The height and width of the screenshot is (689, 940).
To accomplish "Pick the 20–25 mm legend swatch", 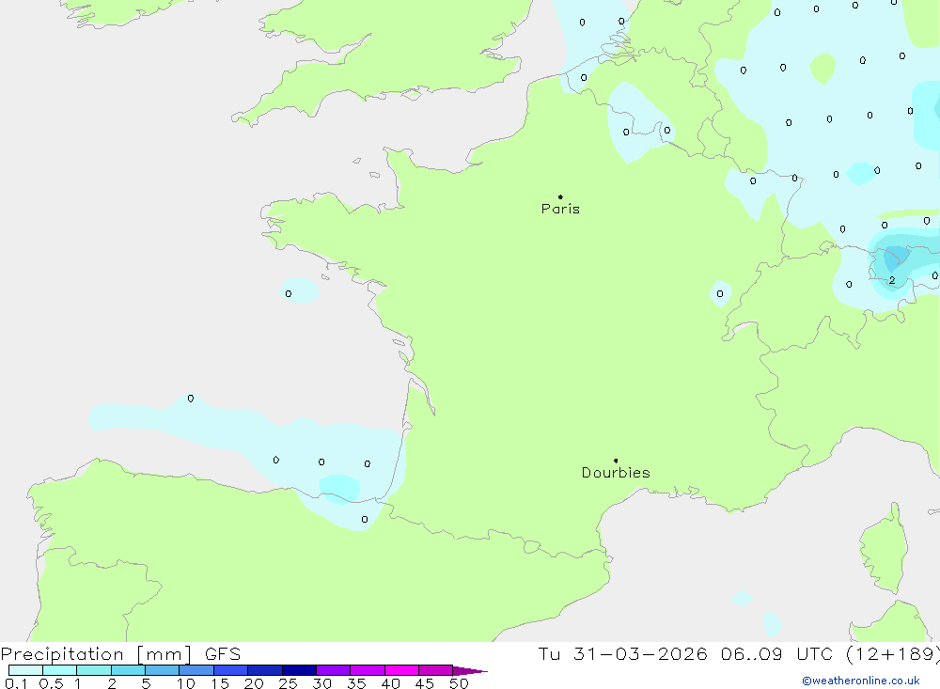I will click(265, 670).
